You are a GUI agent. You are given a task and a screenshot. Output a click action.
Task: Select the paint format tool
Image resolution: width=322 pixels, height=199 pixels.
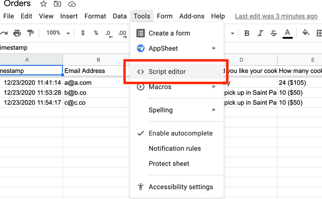(x=30, y=33)
